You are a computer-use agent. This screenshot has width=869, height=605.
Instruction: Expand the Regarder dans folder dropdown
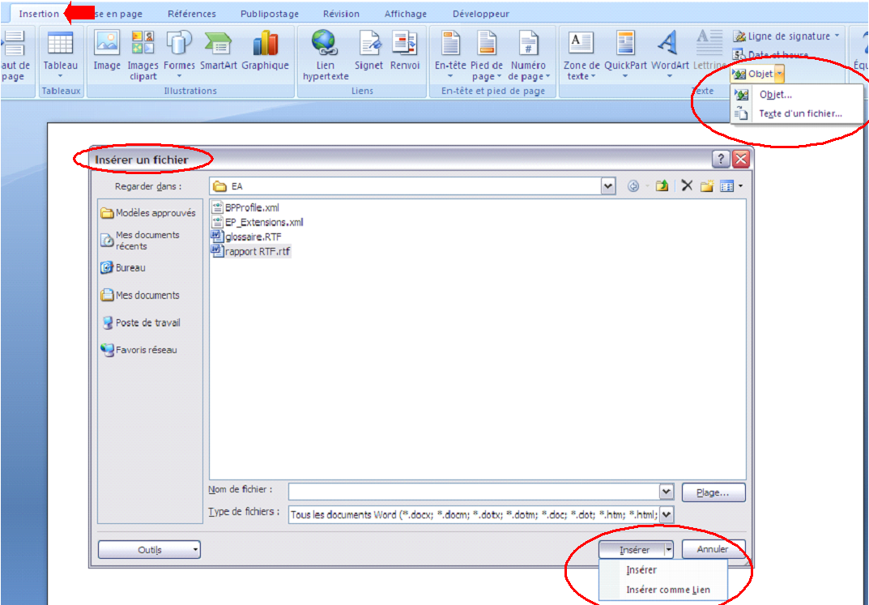(608, 186)
